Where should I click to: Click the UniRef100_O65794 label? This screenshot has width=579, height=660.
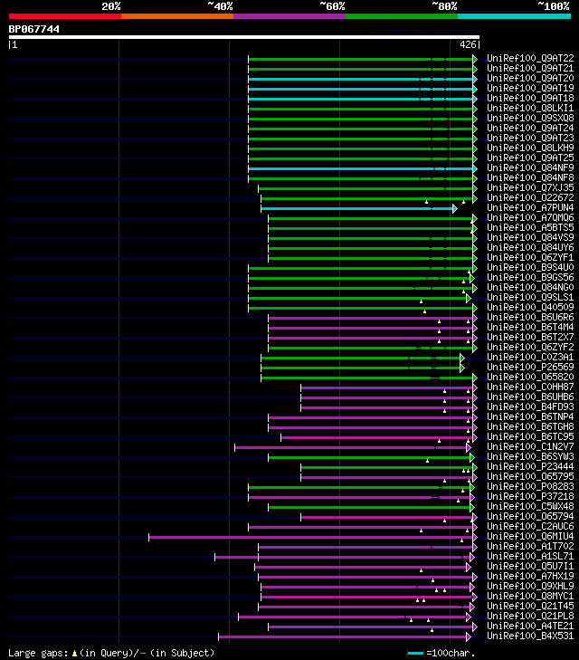click(530, 517)
